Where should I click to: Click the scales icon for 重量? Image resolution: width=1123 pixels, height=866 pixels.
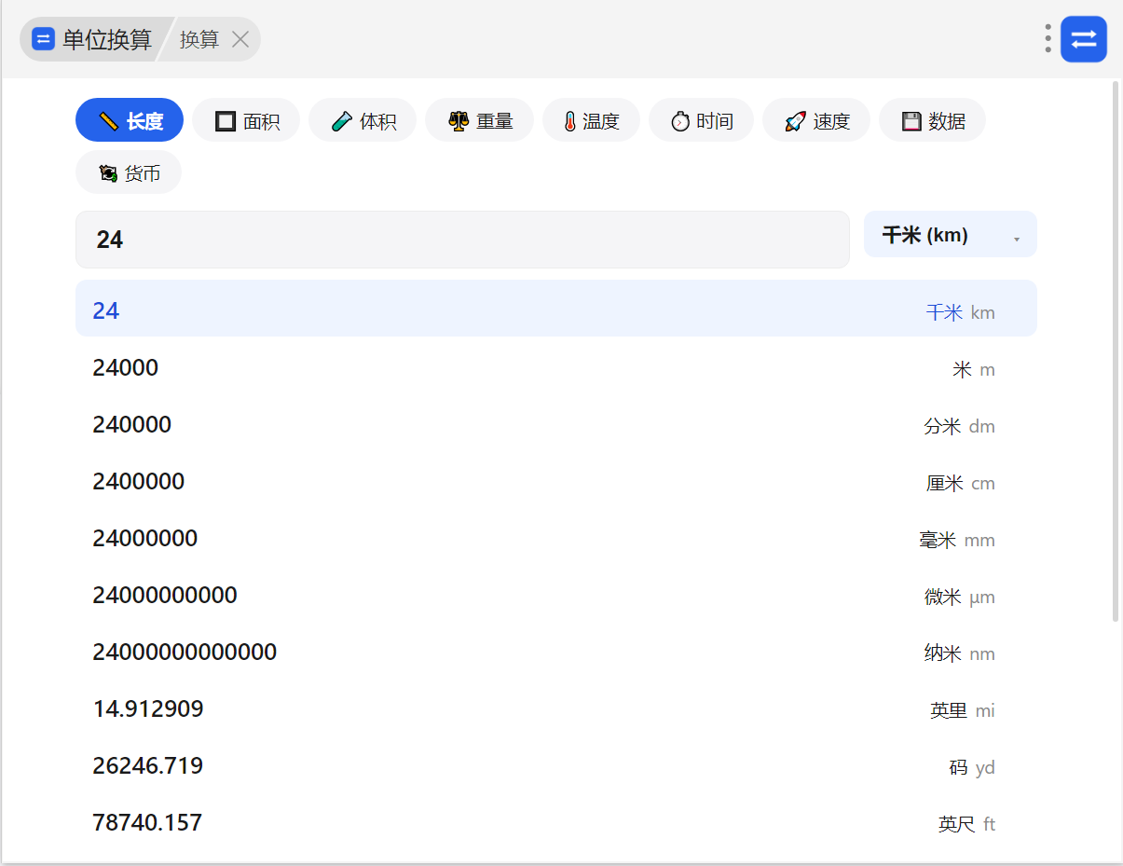coord(458,121)
